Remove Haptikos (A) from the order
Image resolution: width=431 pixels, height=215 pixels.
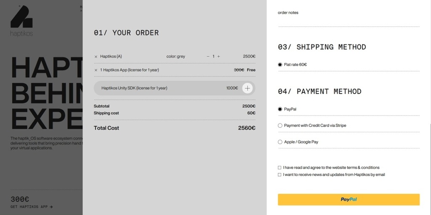click(96, 57)
